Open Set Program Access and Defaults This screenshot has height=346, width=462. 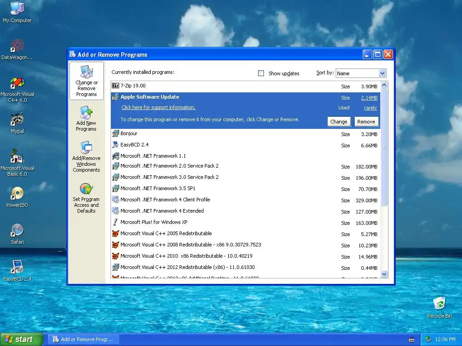click(86, 198)
